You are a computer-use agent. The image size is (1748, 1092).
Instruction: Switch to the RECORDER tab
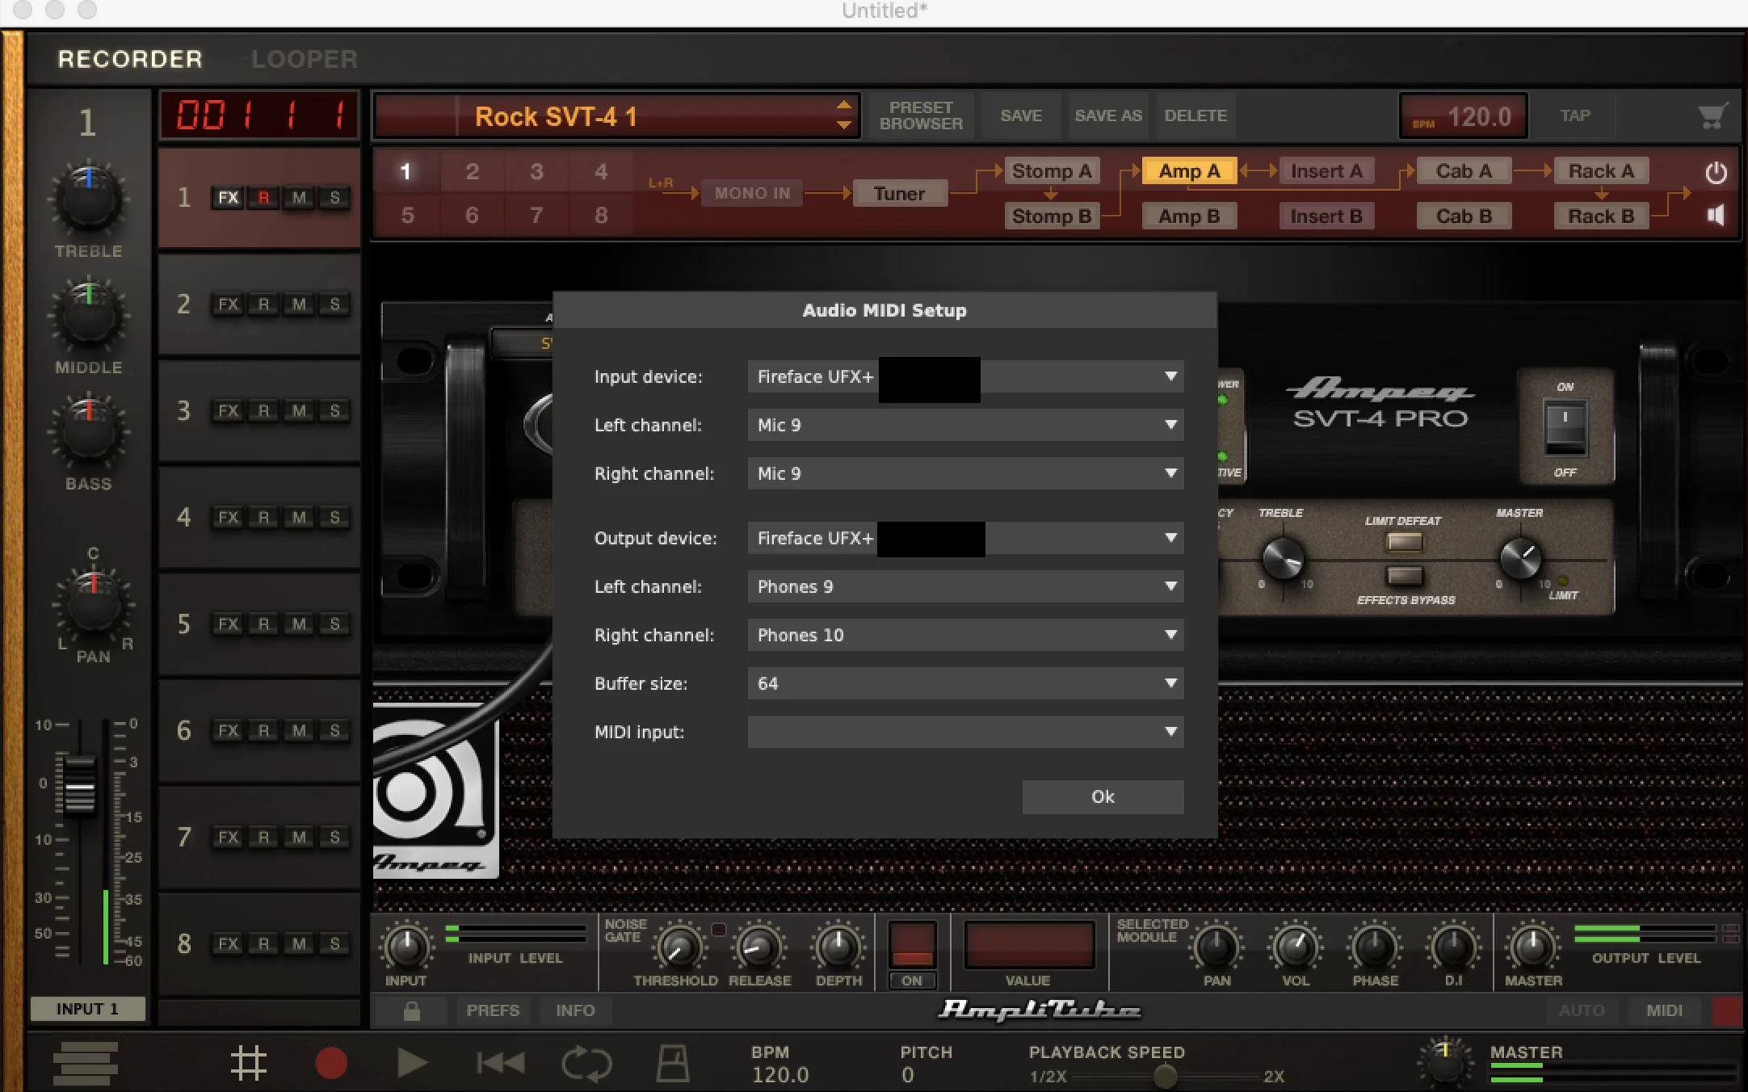[130, 59]
